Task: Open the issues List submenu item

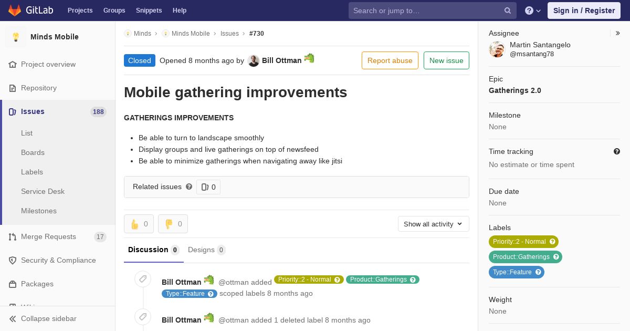Action: [x=27, y=133]
